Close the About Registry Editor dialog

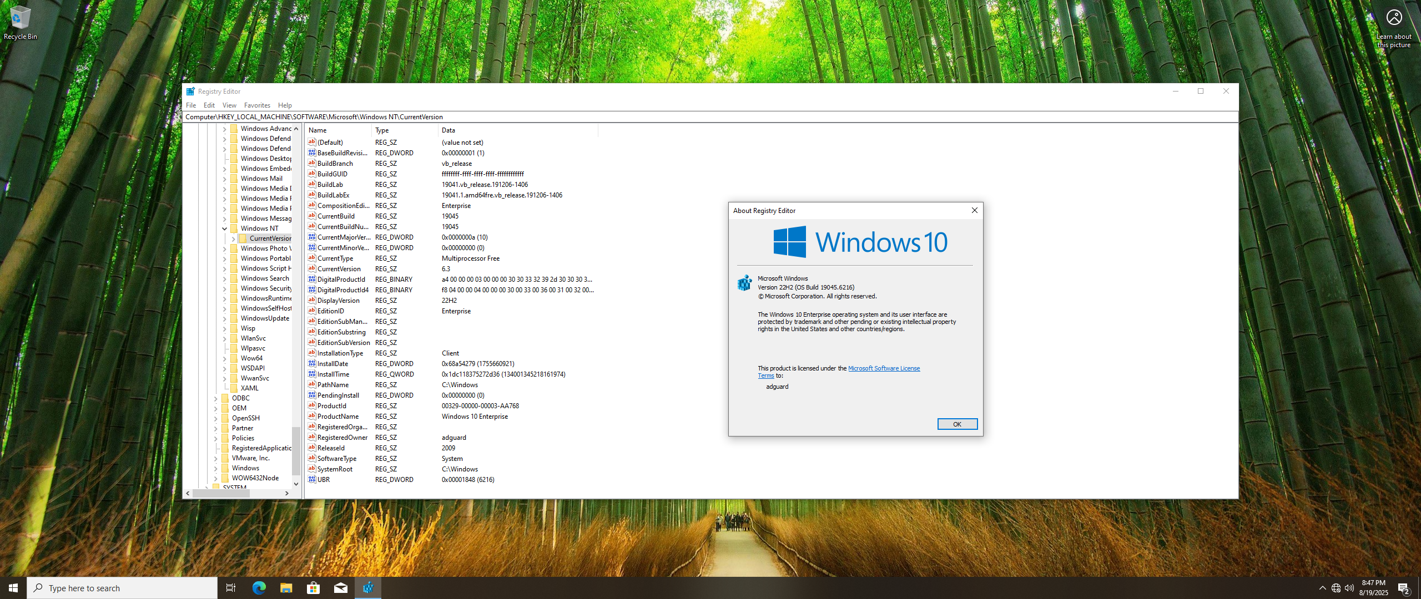pos(974,210)
